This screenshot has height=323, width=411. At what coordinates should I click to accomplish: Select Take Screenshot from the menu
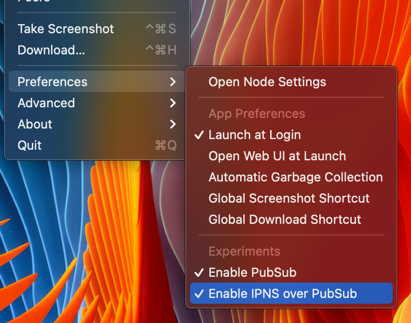click(66, 29)
